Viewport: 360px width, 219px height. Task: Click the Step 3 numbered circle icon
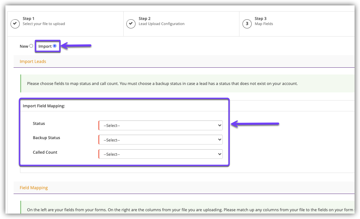coord(247,24)
